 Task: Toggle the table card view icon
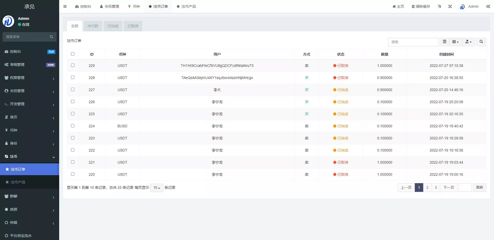click(444, 42)
